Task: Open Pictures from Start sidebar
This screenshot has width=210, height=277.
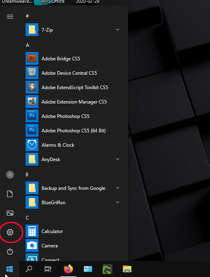Action: [x=10, y=213]
